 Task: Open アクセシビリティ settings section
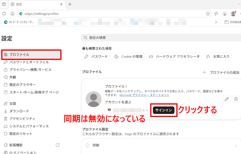(19, 119)
